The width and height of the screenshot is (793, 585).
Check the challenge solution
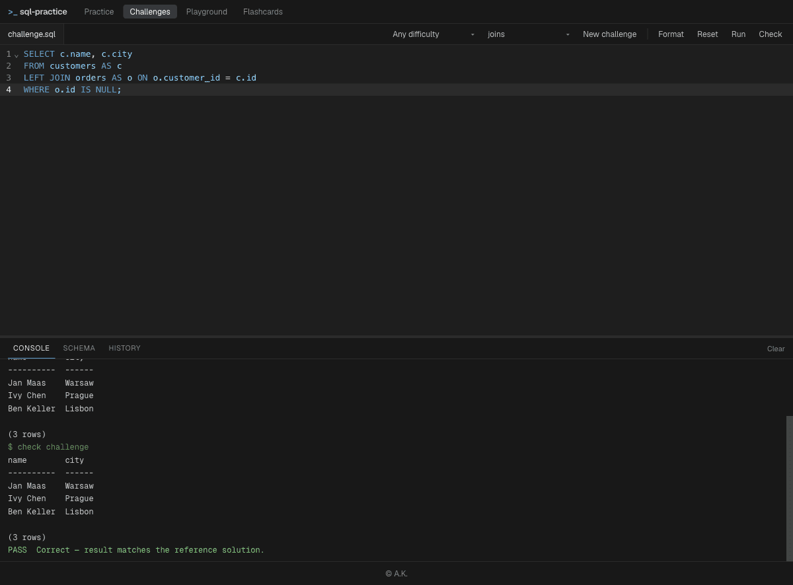771,34
